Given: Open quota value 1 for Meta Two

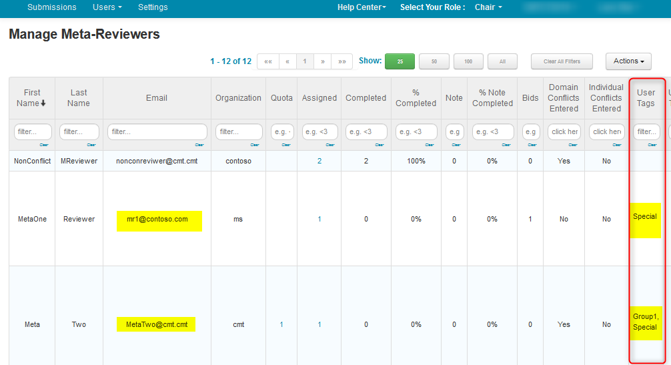Looking at the screenshot, I should pos(281,325).
